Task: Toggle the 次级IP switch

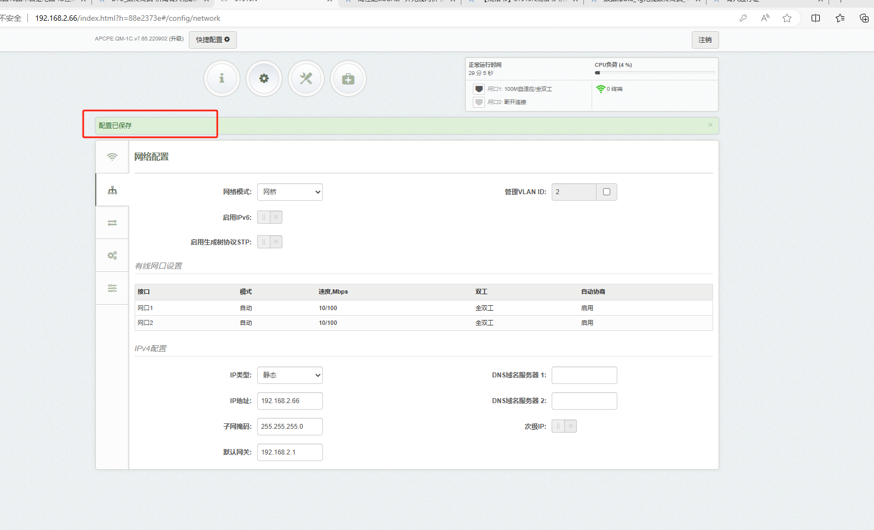Action: (564, 427)
